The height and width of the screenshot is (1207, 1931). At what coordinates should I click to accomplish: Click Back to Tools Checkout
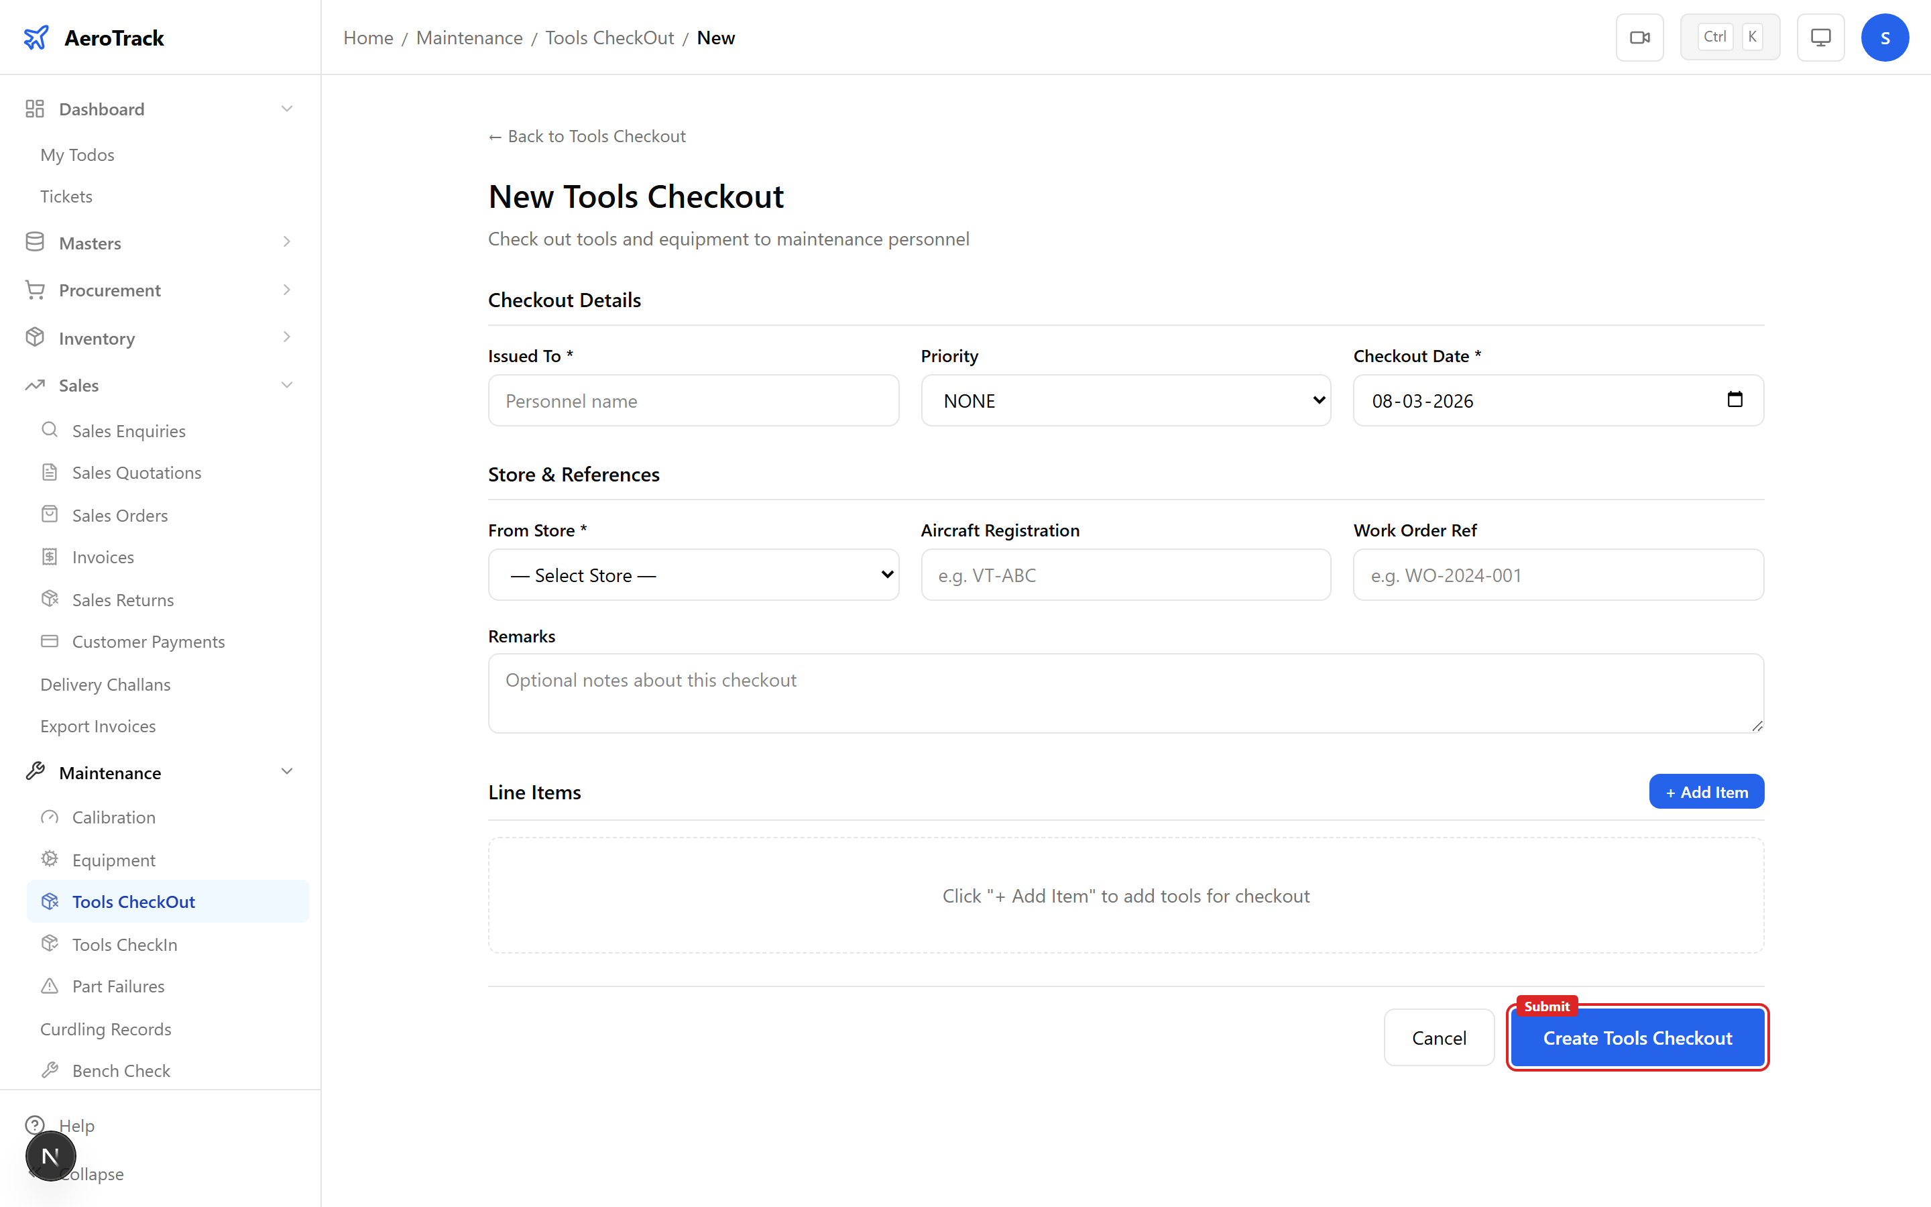(x=587, y=135)
